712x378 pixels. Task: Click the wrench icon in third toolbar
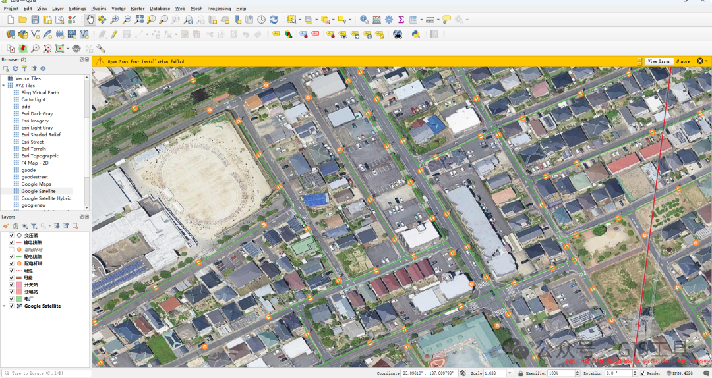(x=101, y=49)
